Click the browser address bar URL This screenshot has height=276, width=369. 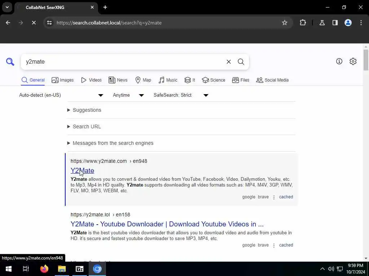[x=109, y=23]
